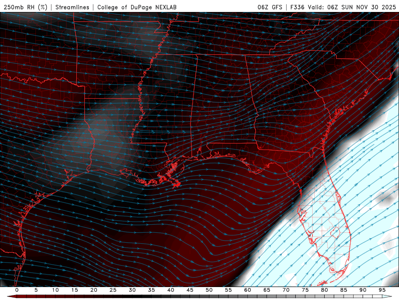This screenshot has width=399, height=299.
Task: Click the dark red low end of the colorbar
Action: click(x=13, y=297)
